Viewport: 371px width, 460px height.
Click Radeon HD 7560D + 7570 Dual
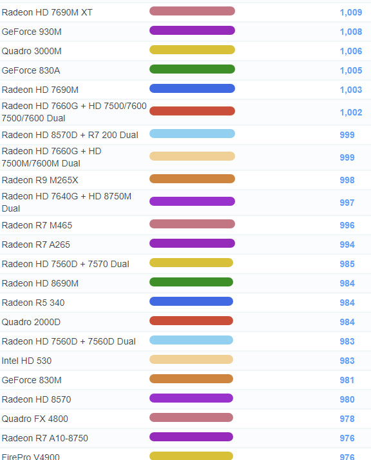pos(65,264)
